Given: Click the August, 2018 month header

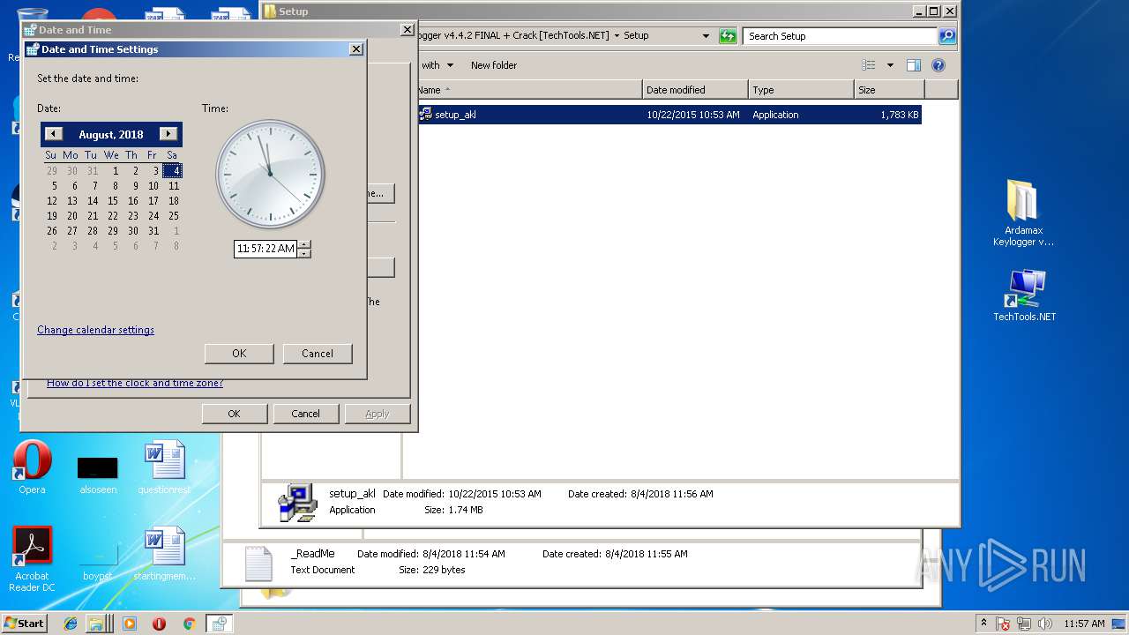Looking at the screenshot, I should coord(111,135).
